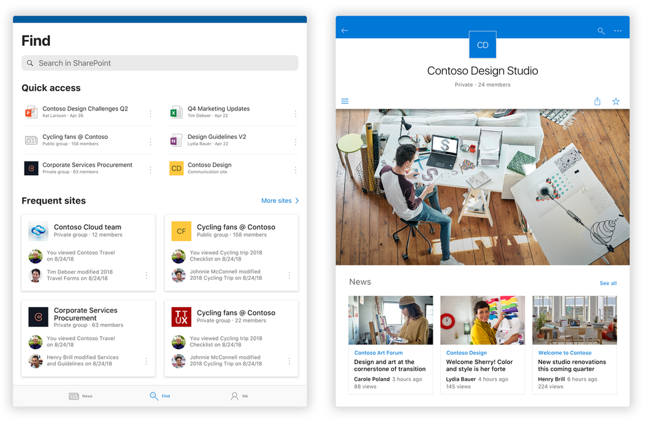
Task: Open options for Q4 Marketing Updates
Action: coord(295,114)
